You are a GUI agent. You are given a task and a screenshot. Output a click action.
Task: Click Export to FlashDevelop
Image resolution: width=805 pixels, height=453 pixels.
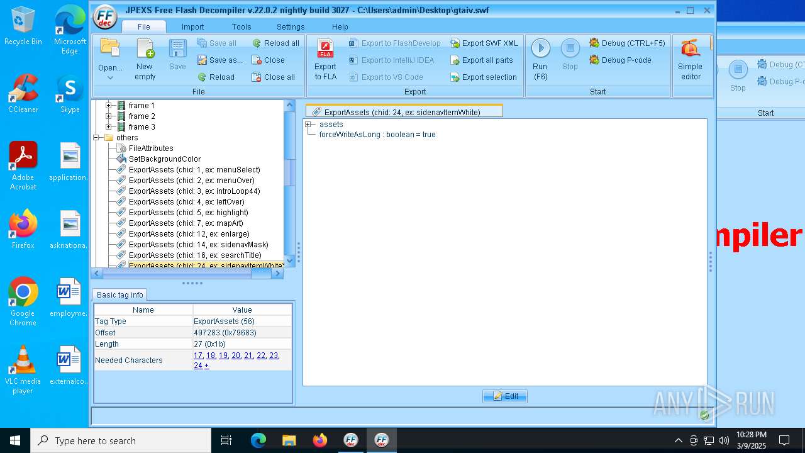point(395,43)
